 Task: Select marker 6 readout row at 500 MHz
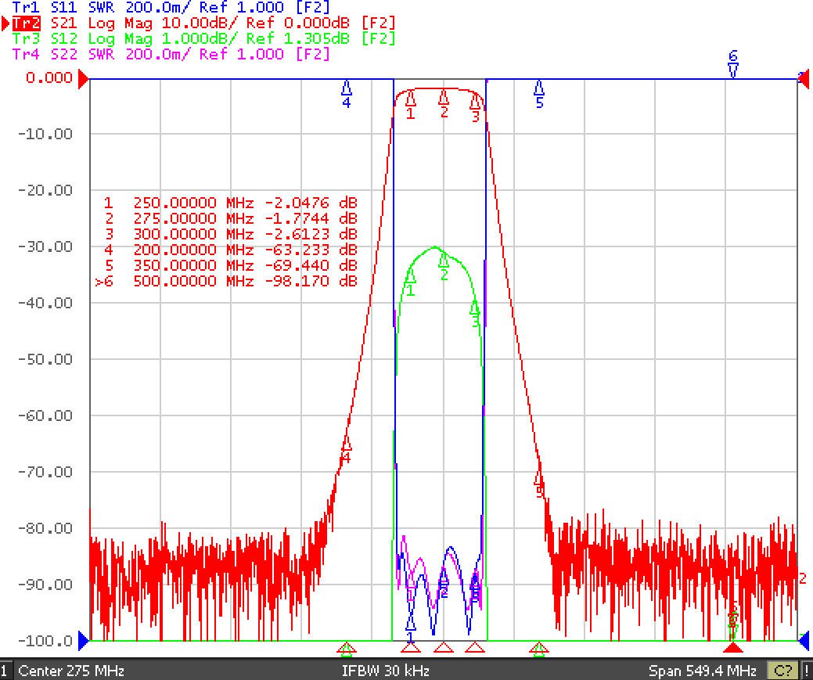[x=226, y=281]
